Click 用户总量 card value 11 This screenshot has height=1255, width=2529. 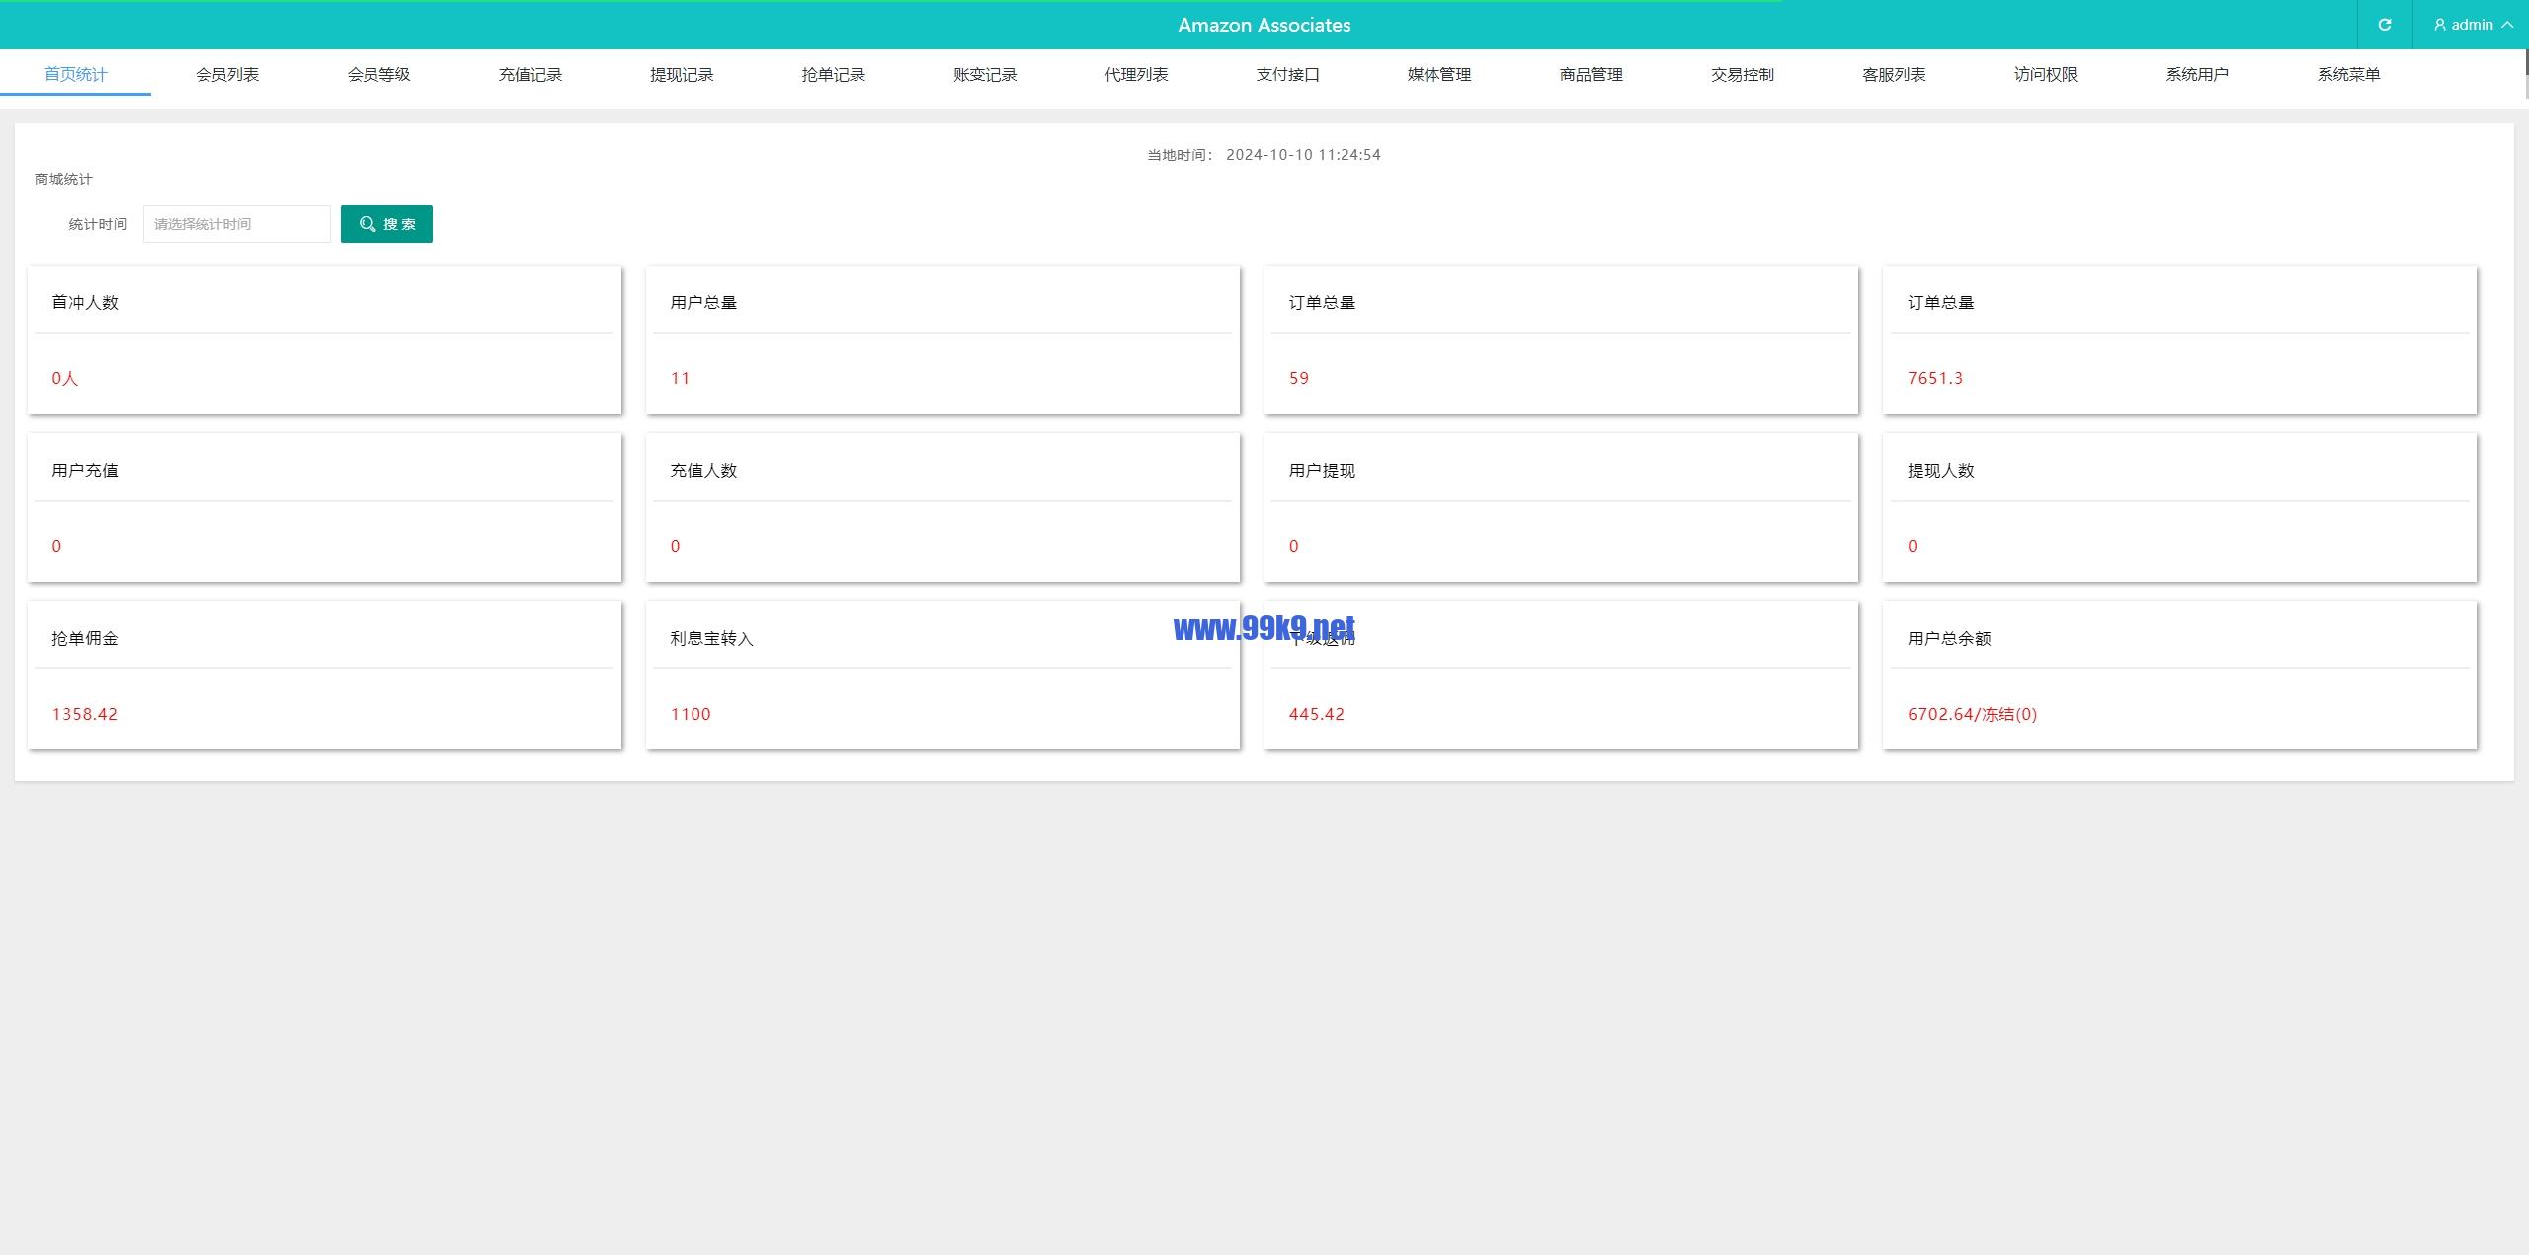click(680, 378)
